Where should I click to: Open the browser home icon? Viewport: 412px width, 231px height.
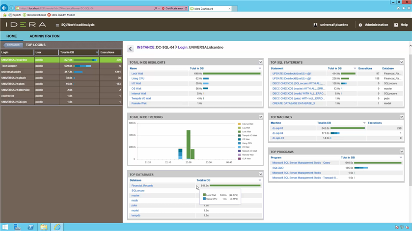(398, 8)
